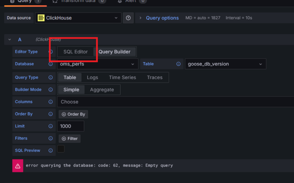
Task: Show info for Database field
Action: click(x=50, y=64)
